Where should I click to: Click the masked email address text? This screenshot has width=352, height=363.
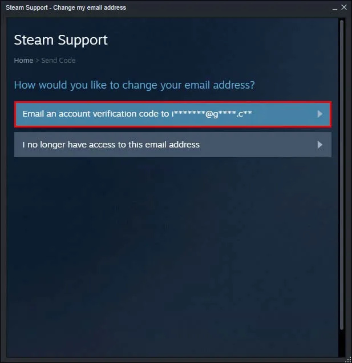212,114
